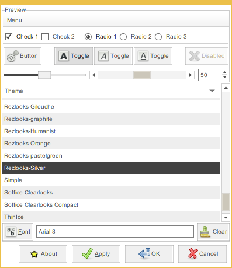Viewport: 232px width, 268px height.
Task: Select the Soffice Clearlooks theme
Action: pyautogui.click(x=110, y=193)
